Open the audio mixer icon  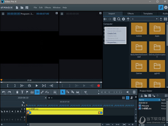point(134,92)
